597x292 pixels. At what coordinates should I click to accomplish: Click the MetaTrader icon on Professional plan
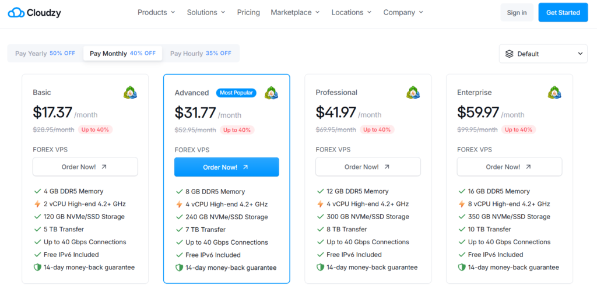tap(413, 92)
